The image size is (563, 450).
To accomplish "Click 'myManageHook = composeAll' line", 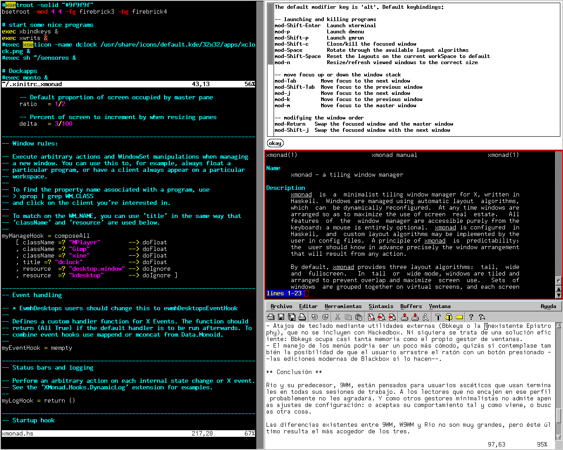I will 46,236.
